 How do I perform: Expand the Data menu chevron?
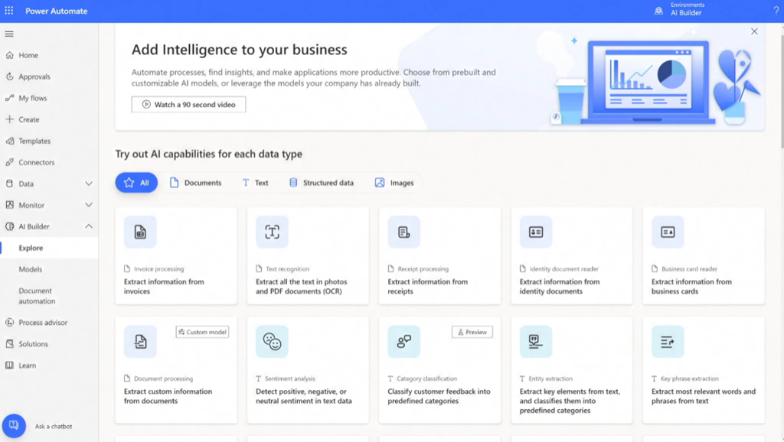pyautogui.click(x=89, y=184)
